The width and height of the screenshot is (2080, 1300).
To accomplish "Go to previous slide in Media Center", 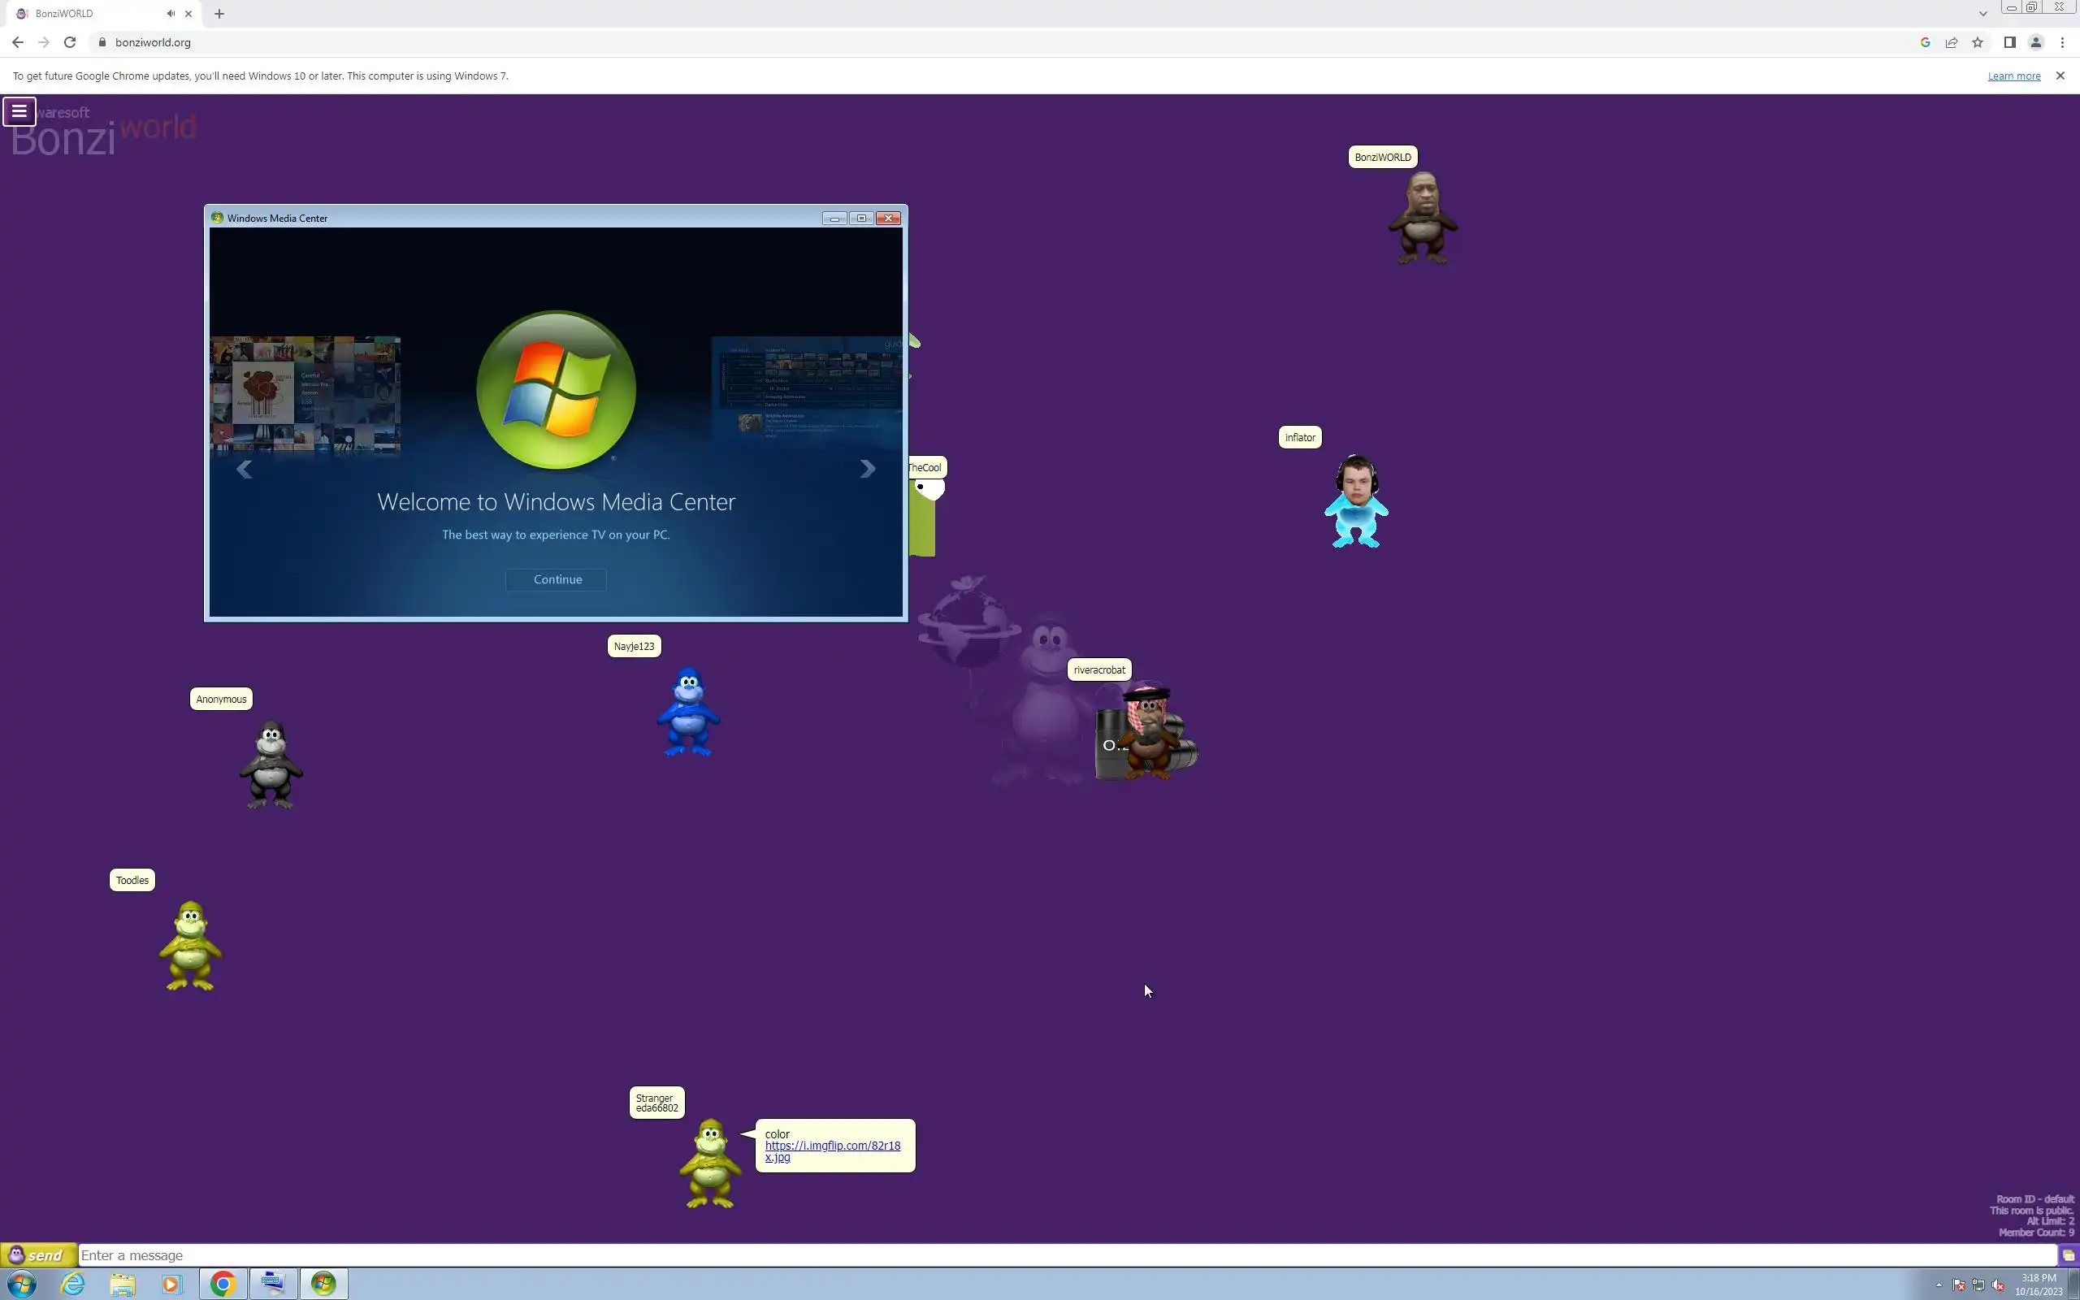I will [x=244, y=469].
